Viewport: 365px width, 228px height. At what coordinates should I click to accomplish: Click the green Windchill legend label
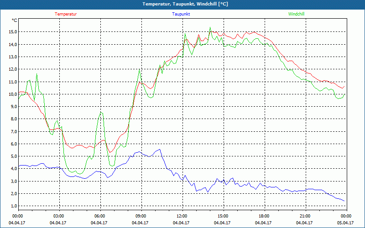[296, 14]
